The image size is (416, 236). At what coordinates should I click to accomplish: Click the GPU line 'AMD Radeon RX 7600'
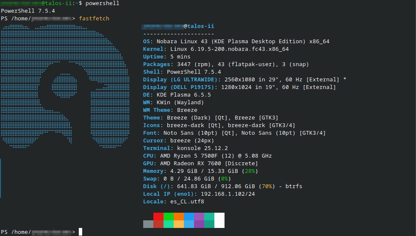200,164
